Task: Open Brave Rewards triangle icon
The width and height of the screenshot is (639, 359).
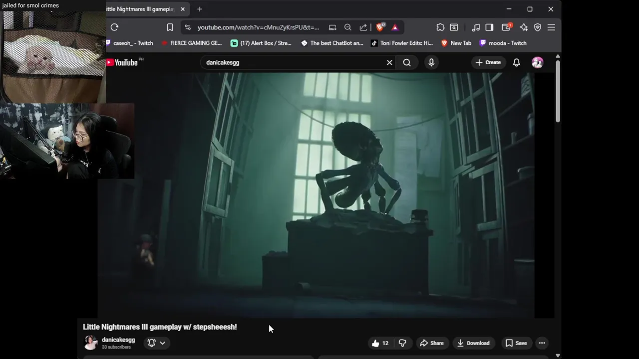Action: click(x=395, y=27)
